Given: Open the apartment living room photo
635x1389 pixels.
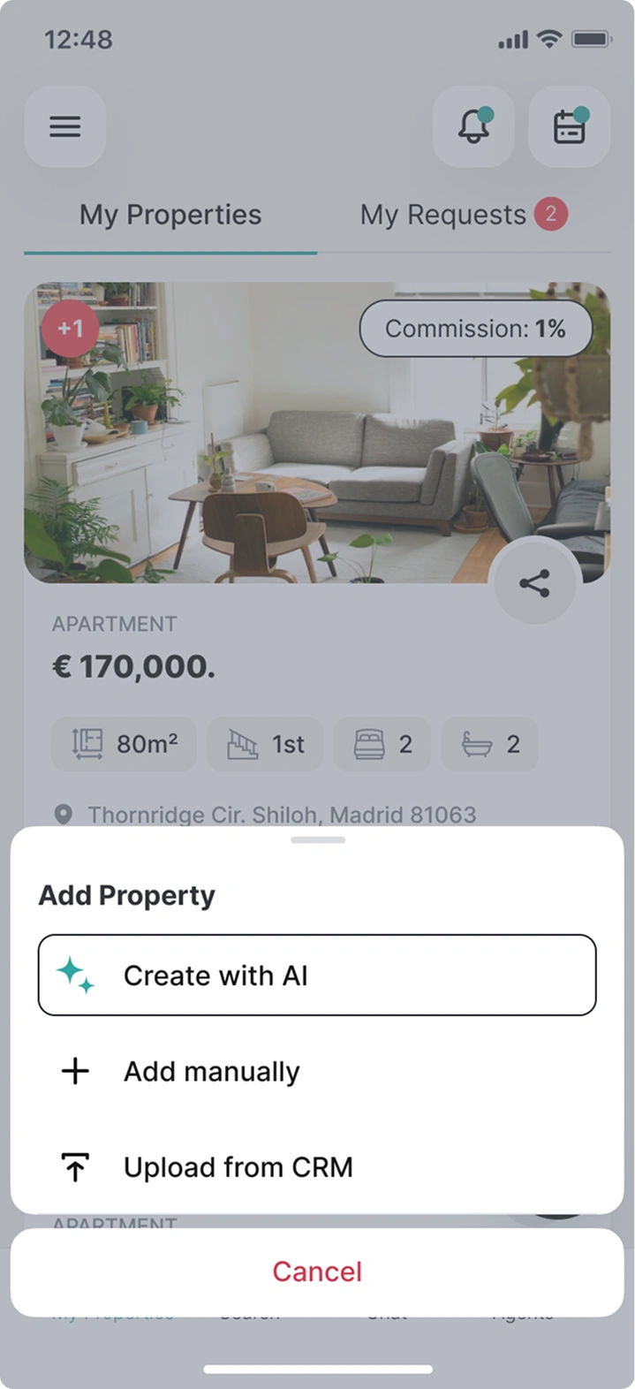Looking at the screenshot, I should coord(317,433).
